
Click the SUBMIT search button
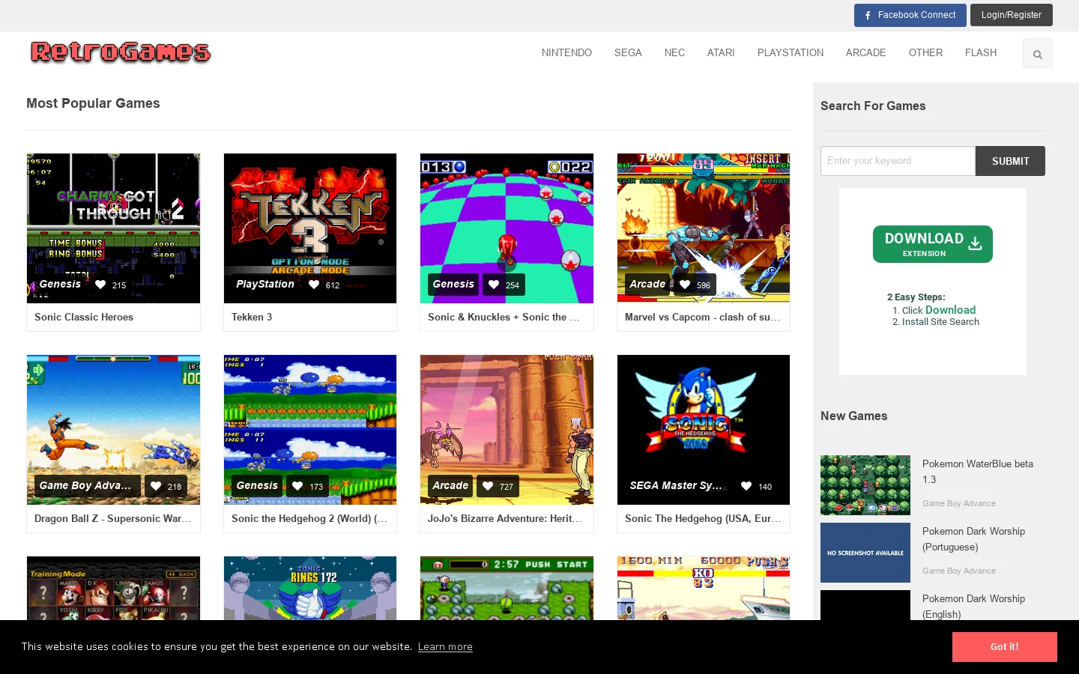[1010, 161]
